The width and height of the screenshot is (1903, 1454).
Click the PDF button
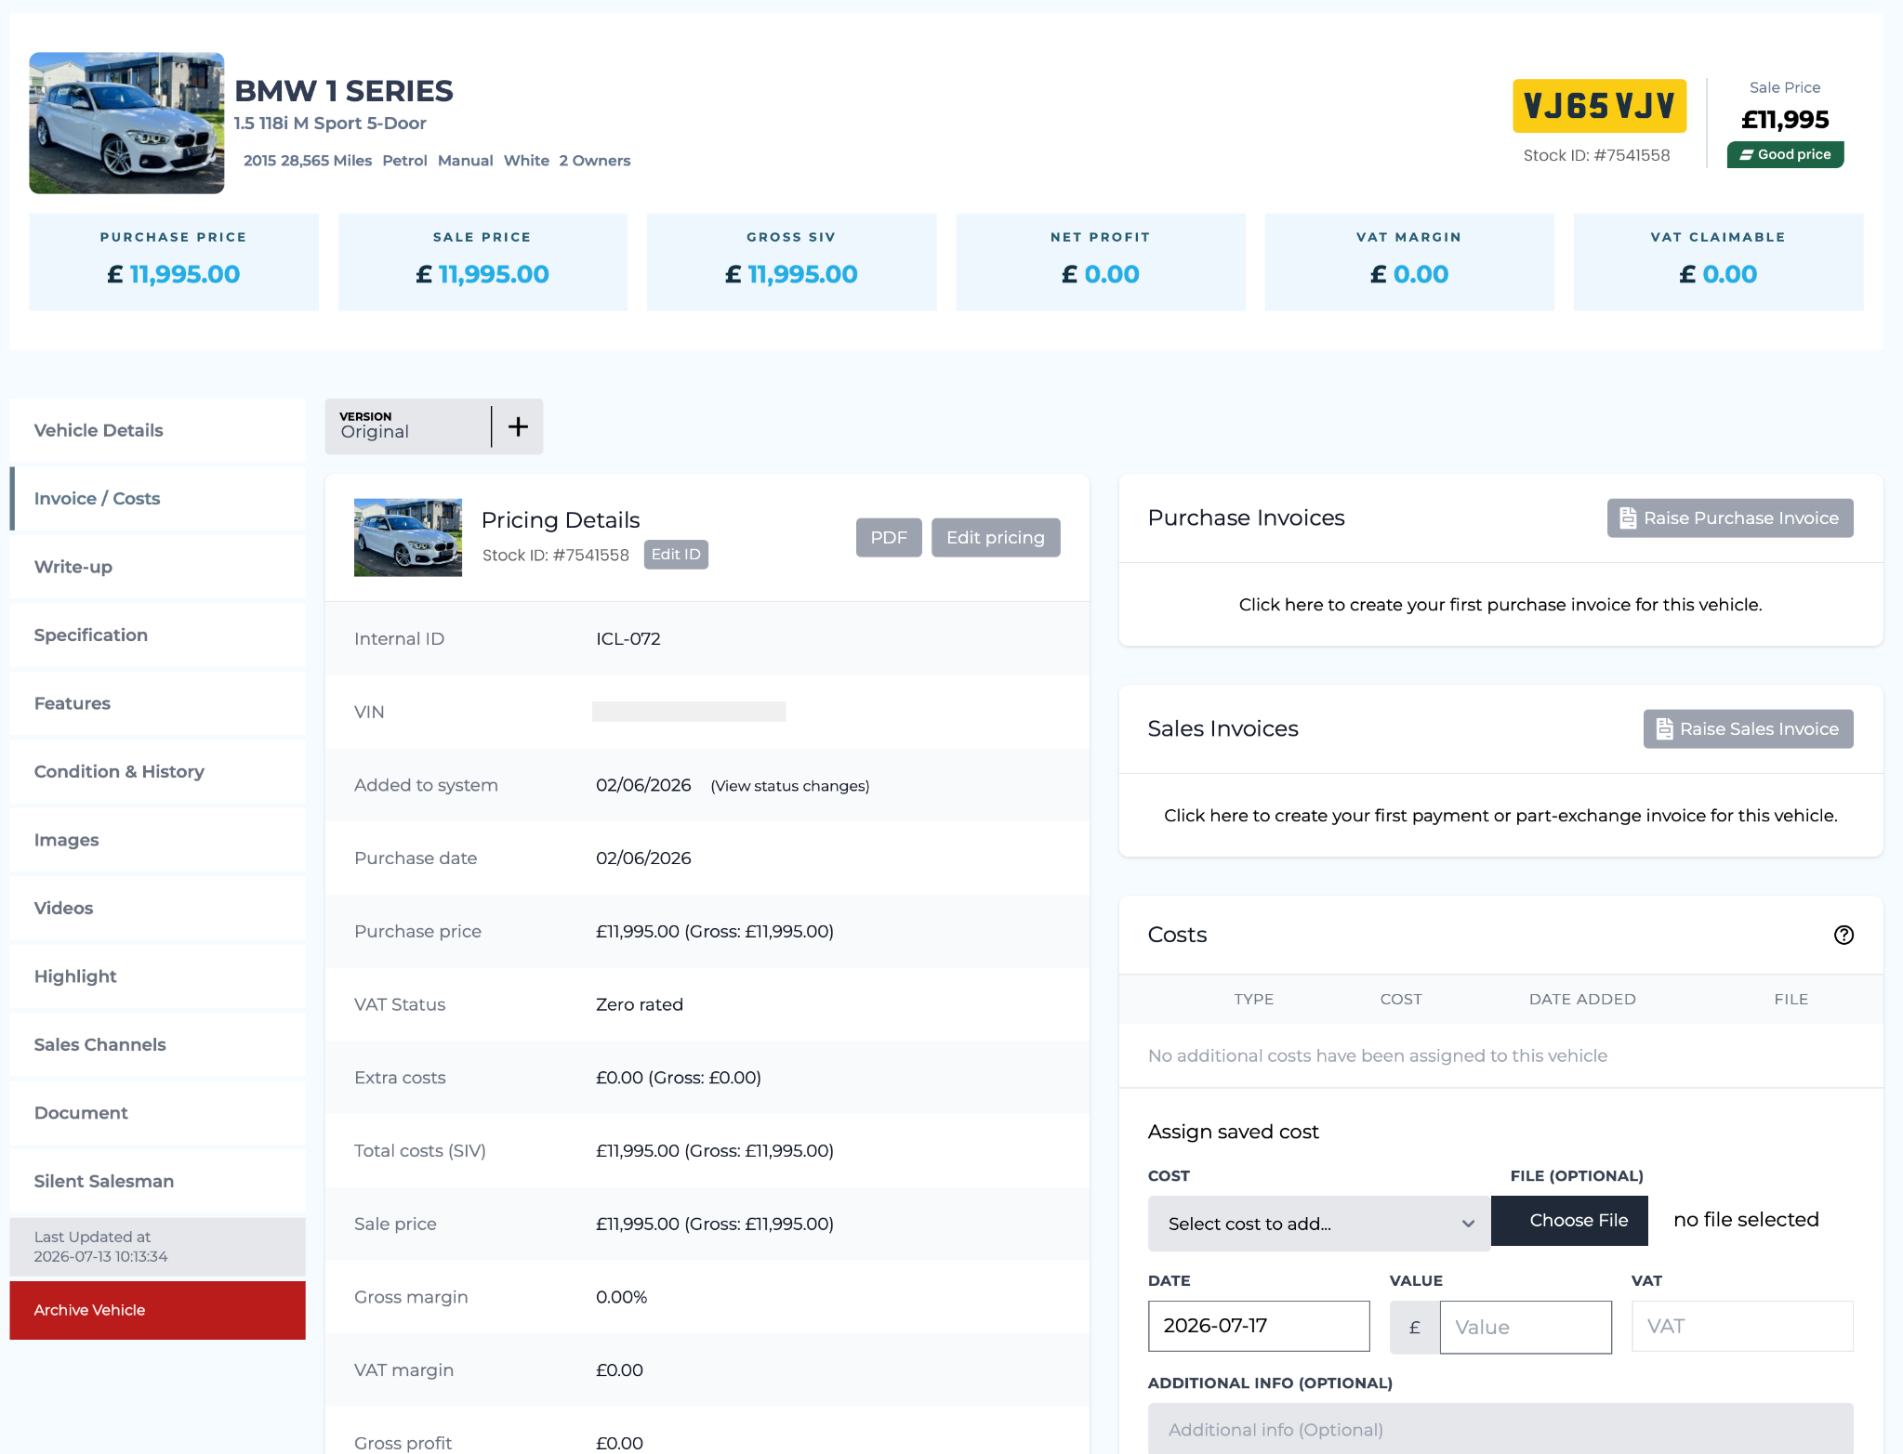click(x=889, y=538)
